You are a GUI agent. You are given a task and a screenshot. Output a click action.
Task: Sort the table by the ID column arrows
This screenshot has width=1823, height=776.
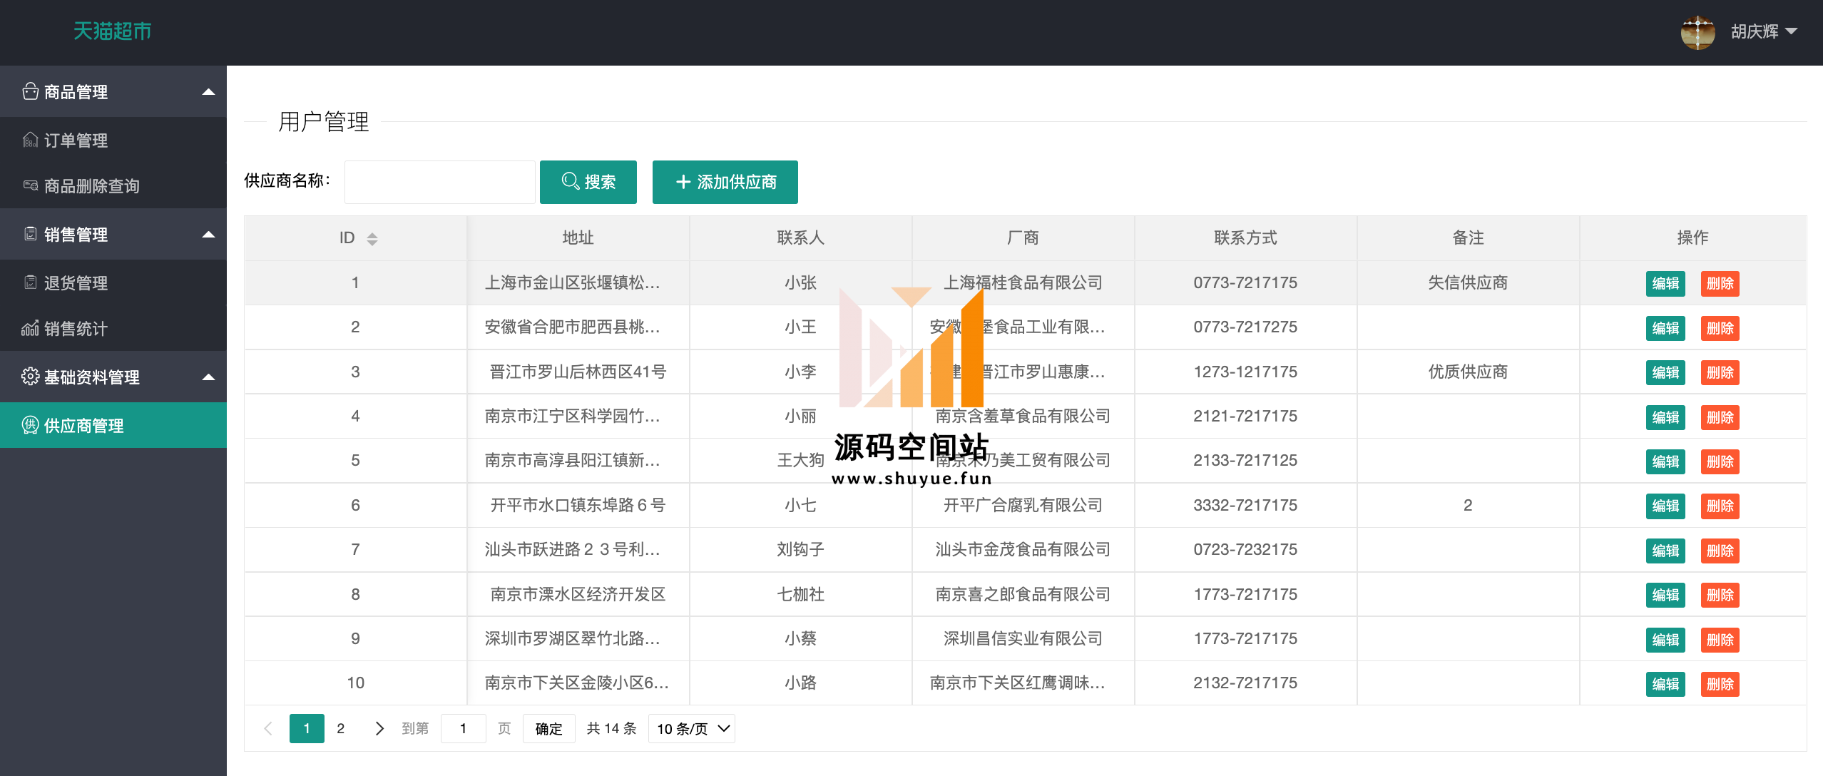(372, 239)
